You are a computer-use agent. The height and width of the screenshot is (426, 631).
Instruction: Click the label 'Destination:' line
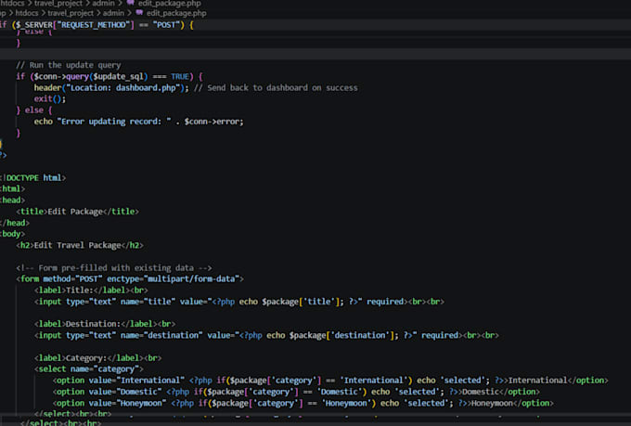pos(105,324)
